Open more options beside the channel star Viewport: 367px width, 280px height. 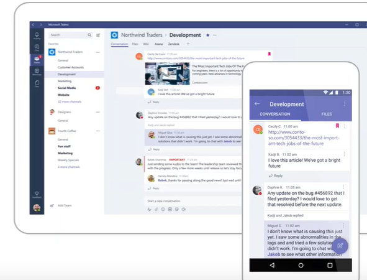[x=215, y=35]
